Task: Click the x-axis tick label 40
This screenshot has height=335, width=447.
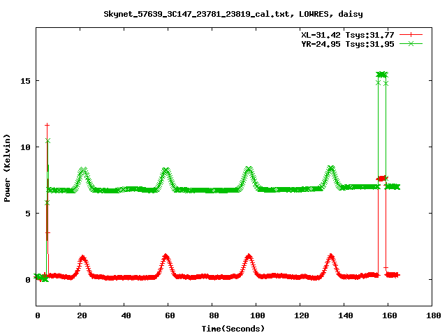Action: coord(126,315)
